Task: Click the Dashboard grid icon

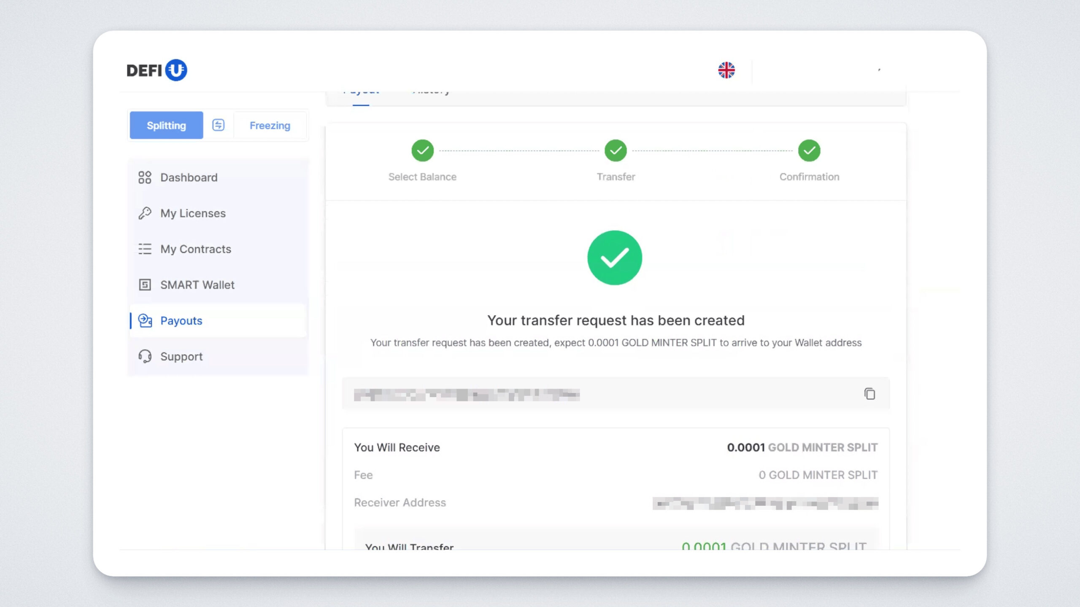Action: coord(145,177)
